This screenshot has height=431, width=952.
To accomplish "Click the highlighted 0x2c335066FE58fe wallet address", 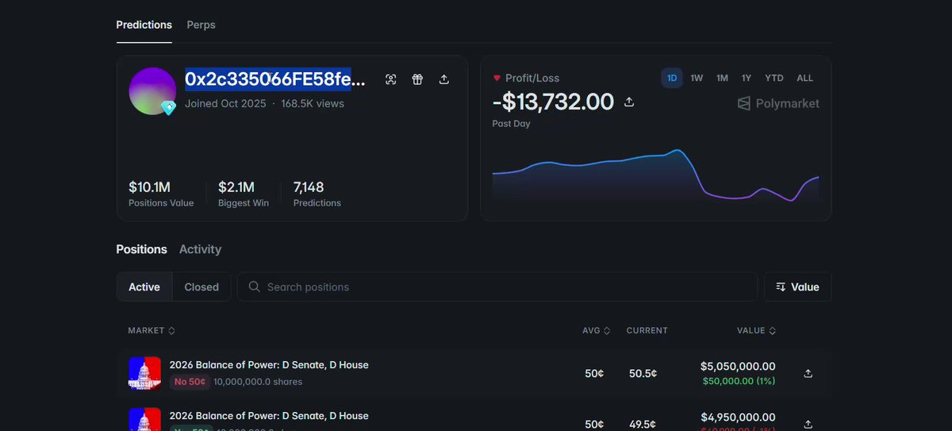I will [x=275, y=79].
